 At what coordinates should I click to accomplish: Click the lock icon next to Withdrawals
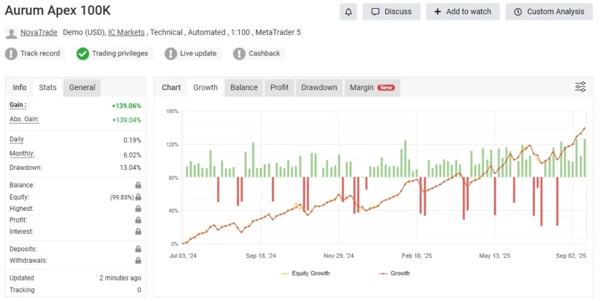(x=138, y=261)
